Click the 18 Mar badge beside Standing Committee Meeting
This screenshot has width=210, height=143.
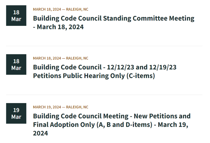click(x=16, y=16)
